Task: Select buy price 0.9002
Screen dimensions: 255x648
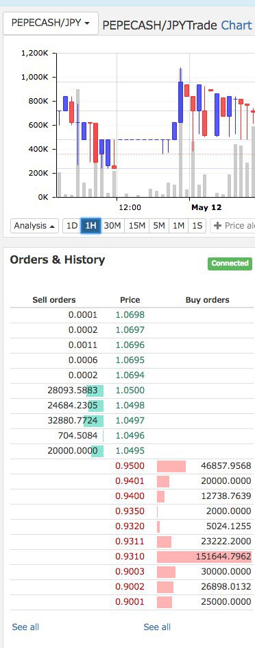Action: (130, 586)
